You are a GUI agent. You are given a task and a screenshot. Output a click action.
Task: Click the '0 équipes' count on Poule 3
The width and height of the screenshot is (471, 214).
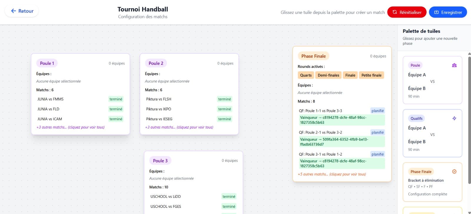click(230, 161)
